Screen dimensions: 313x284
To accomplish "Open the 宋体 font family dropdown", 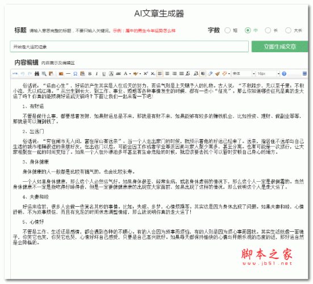I will click(x=243, y=74).
